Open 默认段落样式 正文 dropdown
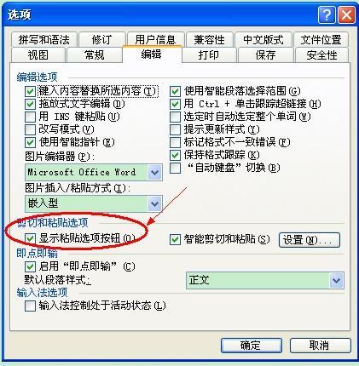Screen dimensions: 359x366 [x=337, y=280]
